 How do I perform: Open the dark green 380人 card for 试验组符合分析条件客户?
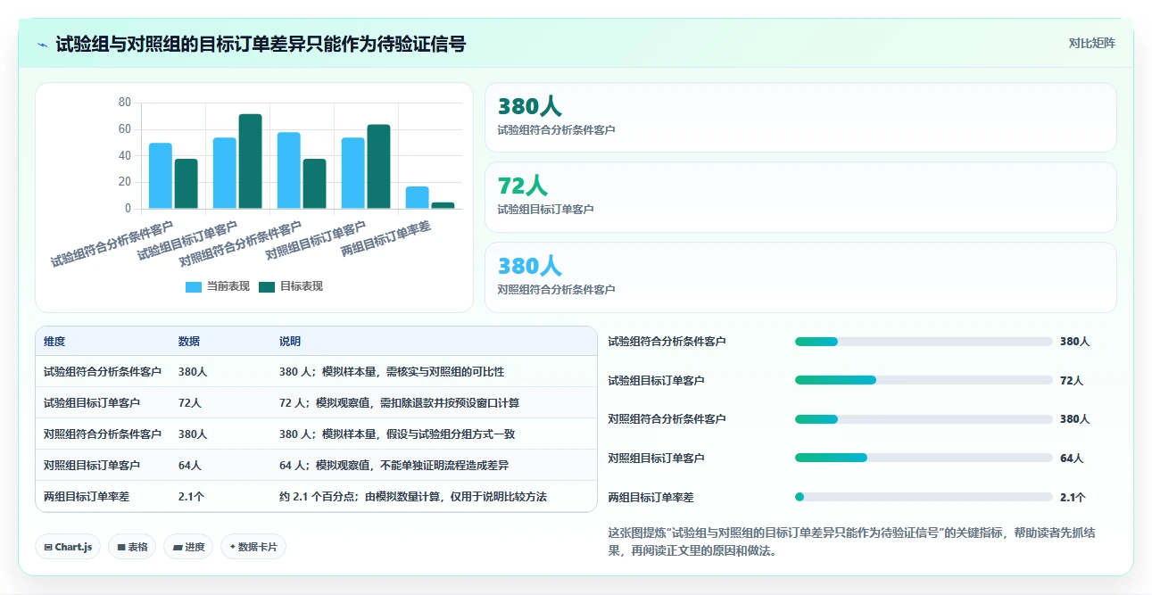pos(800,117)
